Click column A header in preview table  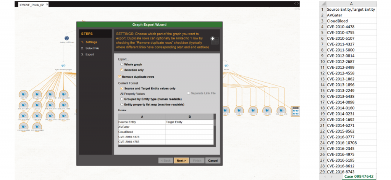tap(141, 116)
